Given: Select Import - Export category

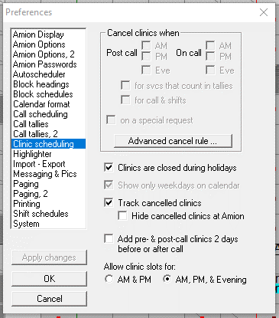Looking at the screenshot, I should (48, 164).
